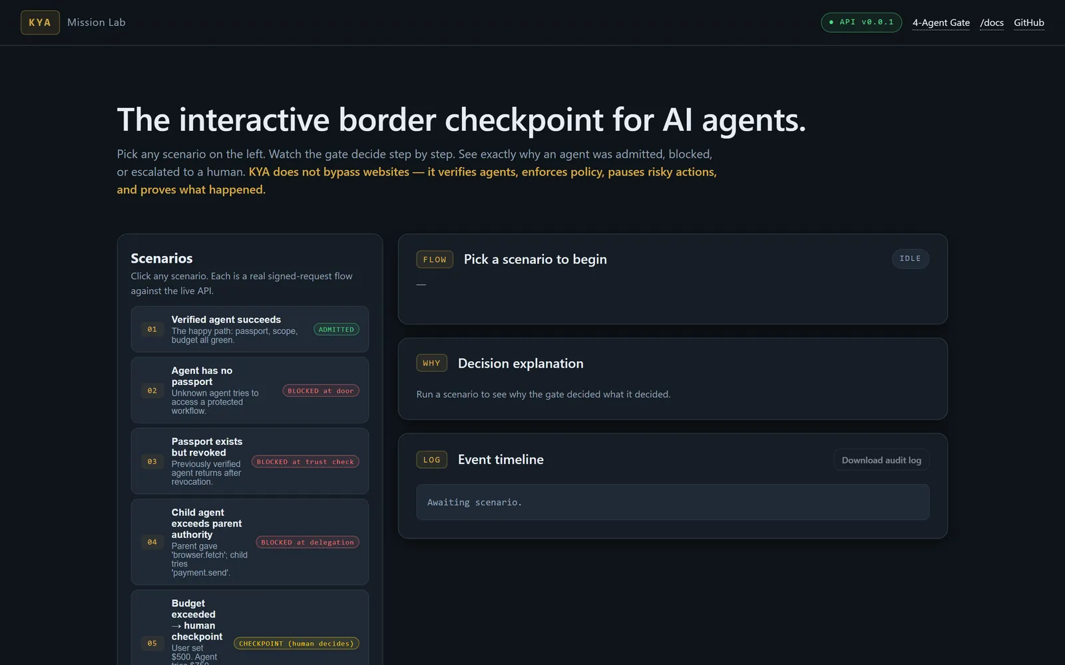Click the 05 scenario number badge
The width and height of the screenshot is (1065, 665).
[152, 643]
